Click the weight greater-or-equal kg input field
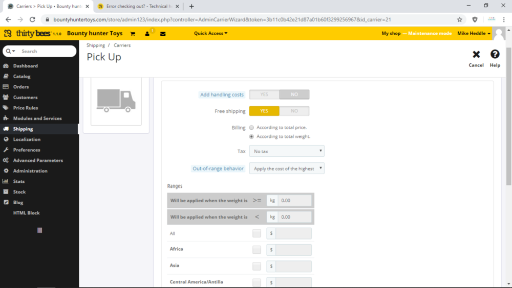The height and width of the screenshot is (288, 512). (294, 201)
